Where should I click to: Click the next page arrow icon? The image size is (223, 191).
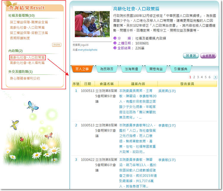click(x=215, y=77)
